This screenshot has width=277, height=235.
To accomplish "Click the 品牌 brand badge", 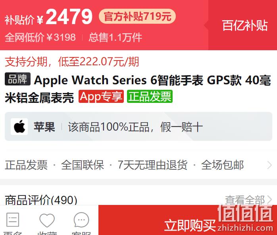I will click(18, 79).
